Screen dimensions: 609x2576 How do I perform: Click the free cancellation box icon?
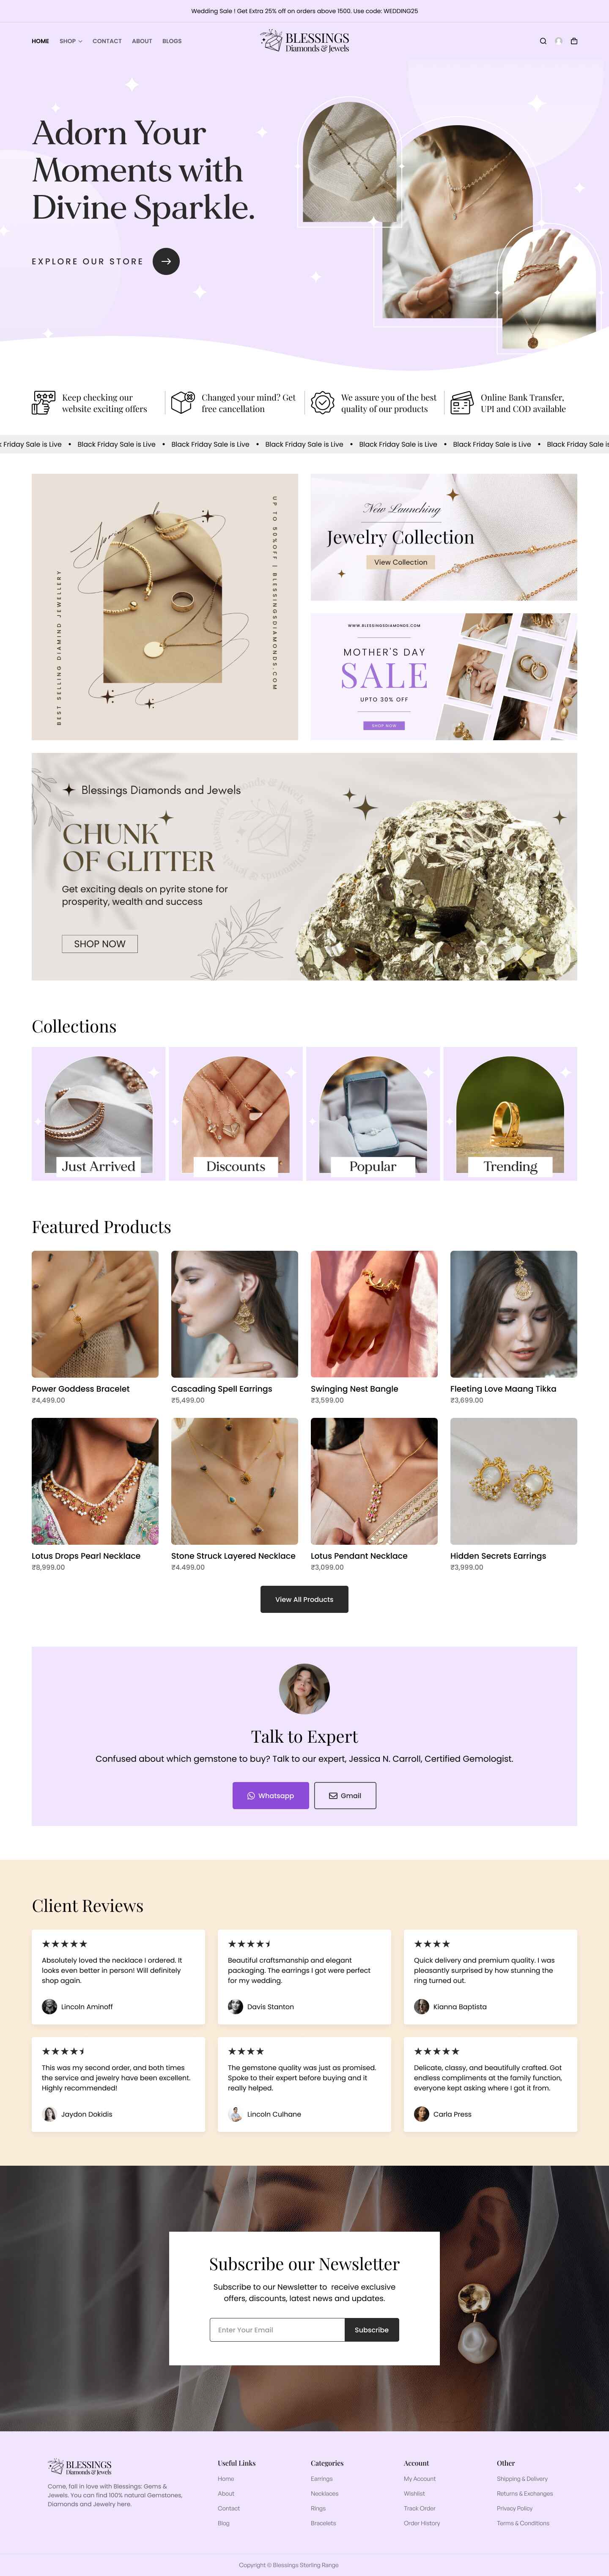(182, 402)
